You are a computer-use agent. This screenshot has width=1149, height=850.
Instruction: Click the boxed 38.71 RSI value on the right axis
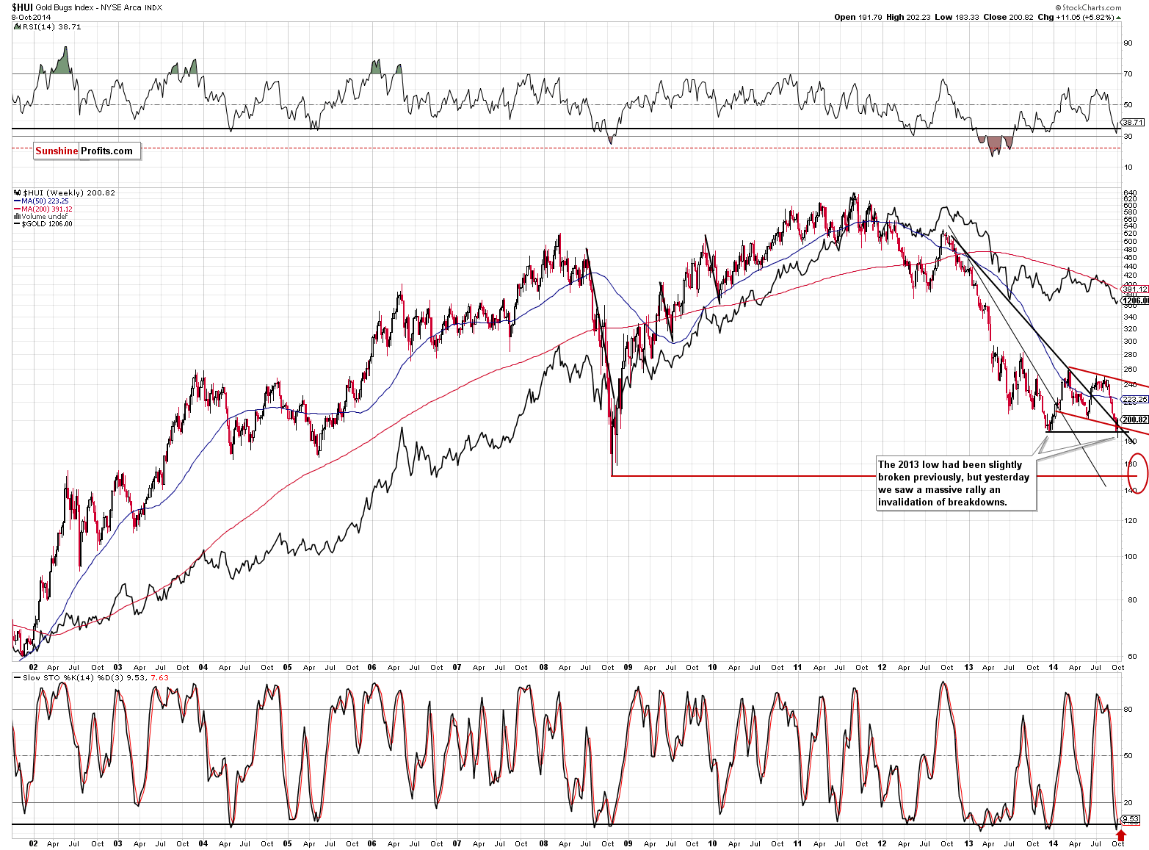[x=1132, y=122]
